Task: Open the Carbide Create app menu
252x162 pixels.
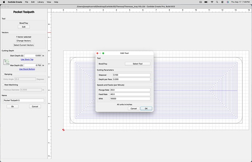Action: [15, 2]
